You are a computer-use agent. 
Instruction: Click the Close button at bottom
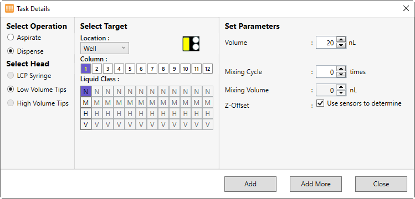tap(381, 184)
